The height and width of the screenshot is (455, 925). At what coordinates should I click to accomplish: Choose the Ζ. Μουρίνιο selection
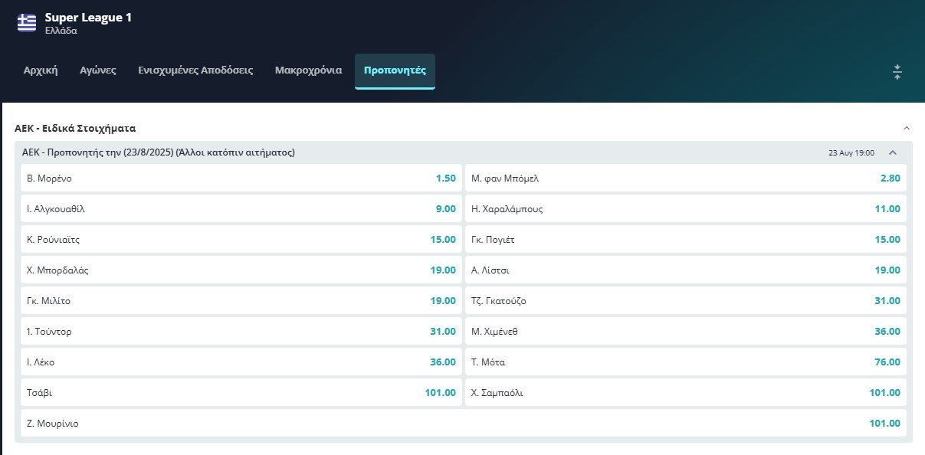pyautogui.click(x=464, y=423)
